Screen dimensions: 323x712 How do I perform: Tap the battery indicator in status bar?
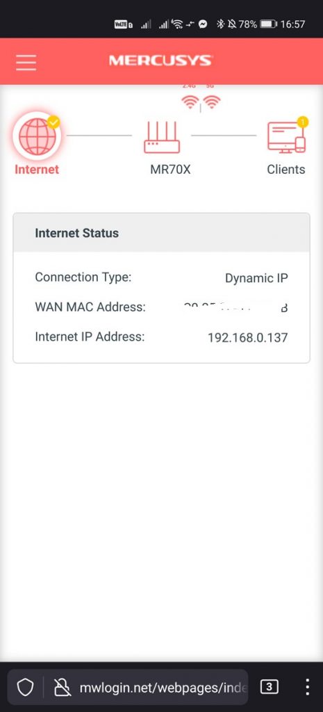click(269, 24)
